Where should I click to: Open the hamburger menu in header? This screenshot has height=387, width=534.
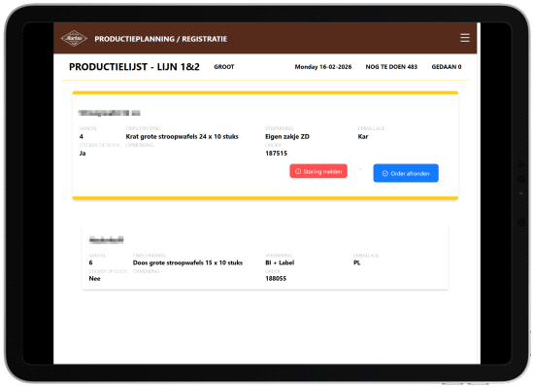(x=465, y=38)
